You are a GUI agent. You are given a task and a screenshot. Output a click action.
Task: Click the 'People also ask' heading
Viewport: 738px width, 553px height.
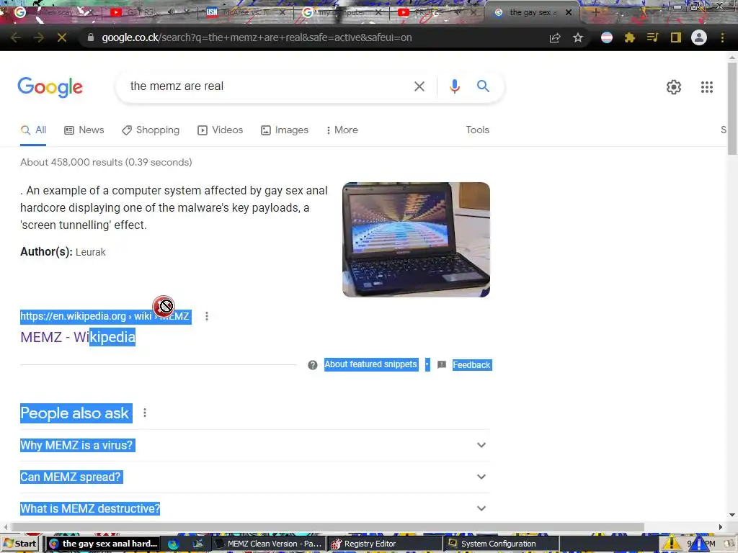point(74,413)
